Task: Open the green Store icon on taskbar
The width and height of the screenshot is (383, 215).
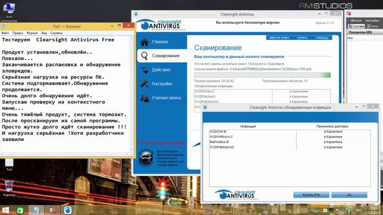Action: point(20,210)
